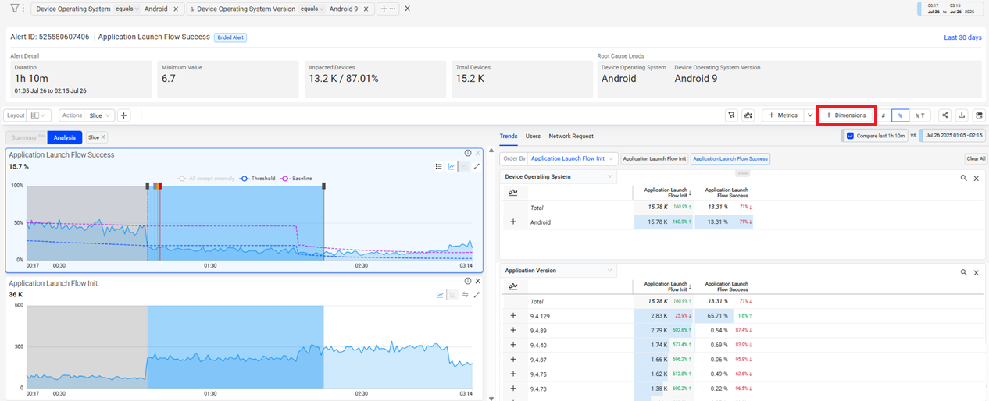Open the Network Request tab
This screenshot has width=989, height=401.
(571, 136)
